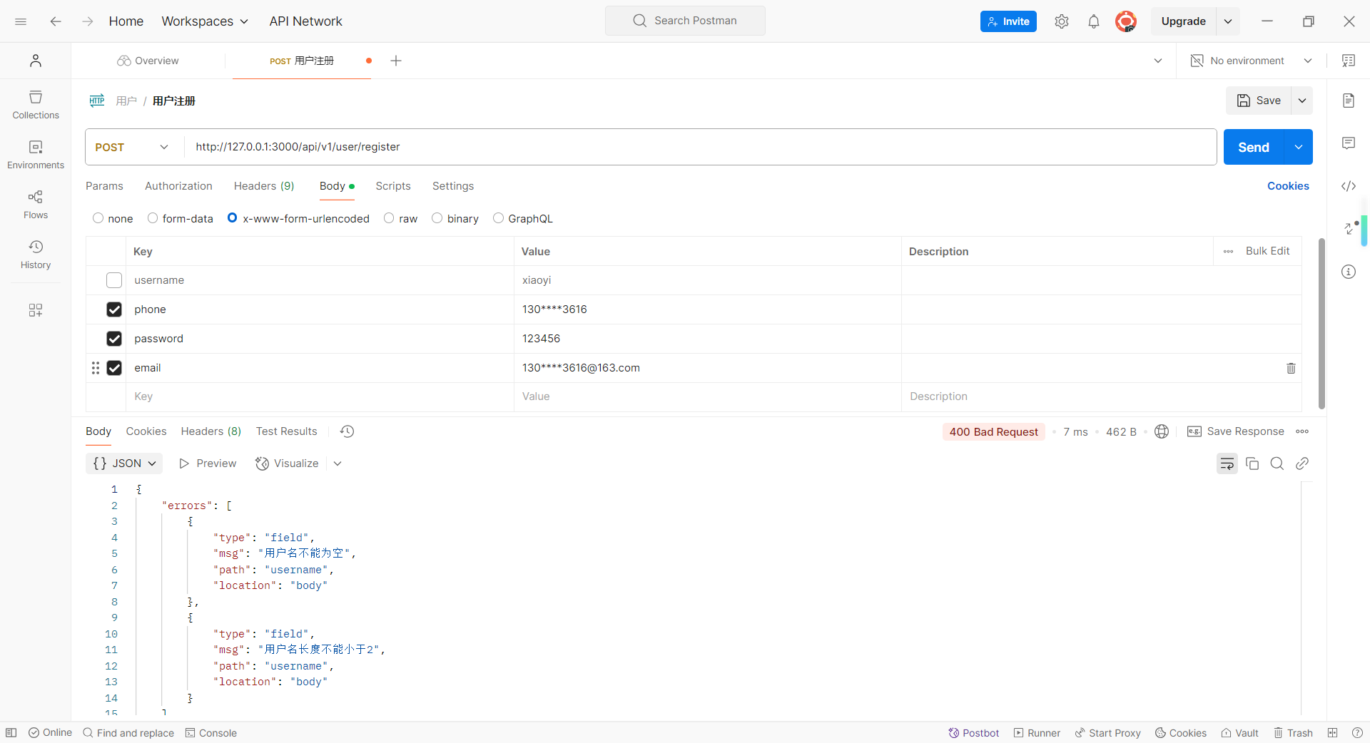Click the code snippet icon in right sidebar
The height and width of the screenshot is (743, 1370).
click(1348, 186)
